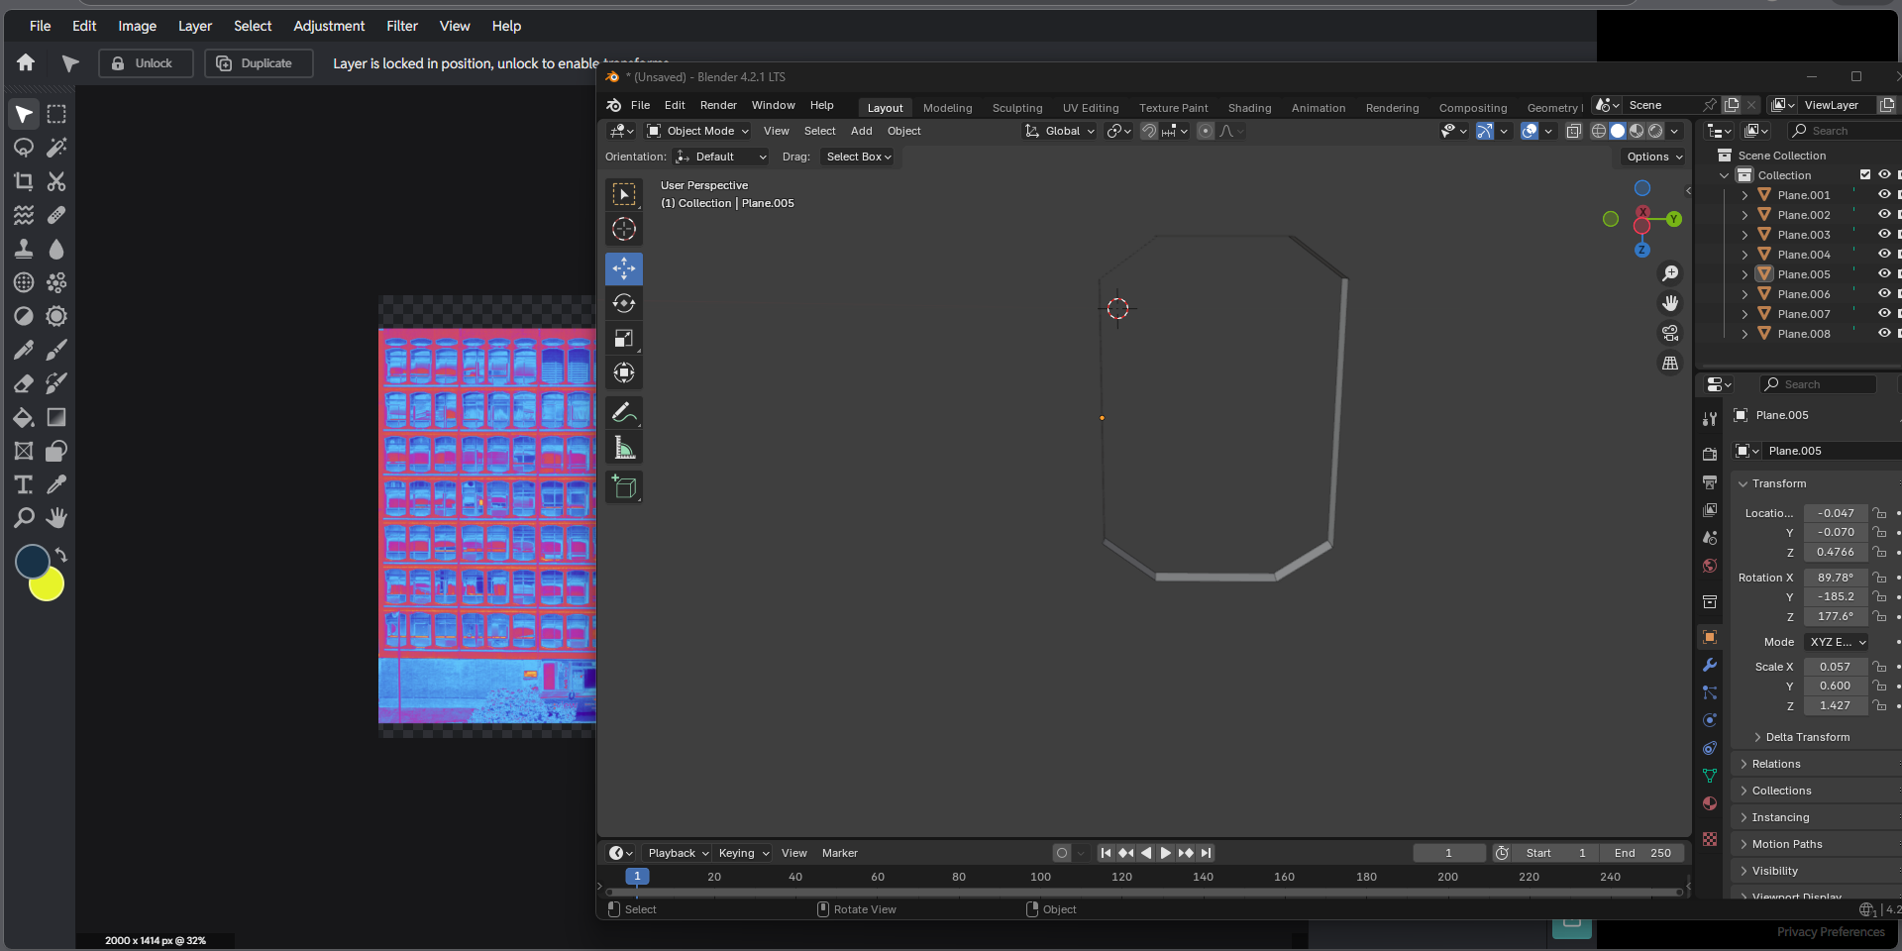Screen dimensions: 1902x951
Task: Open the Adjustment menu
Action: [329, 26]
